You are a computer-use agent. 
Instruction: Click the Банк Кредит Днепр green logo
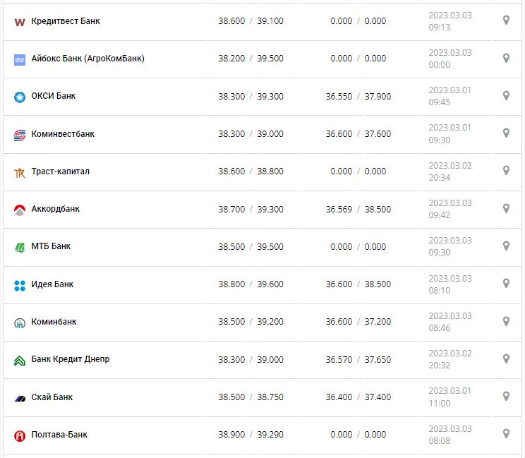click(x=20, y=360)
